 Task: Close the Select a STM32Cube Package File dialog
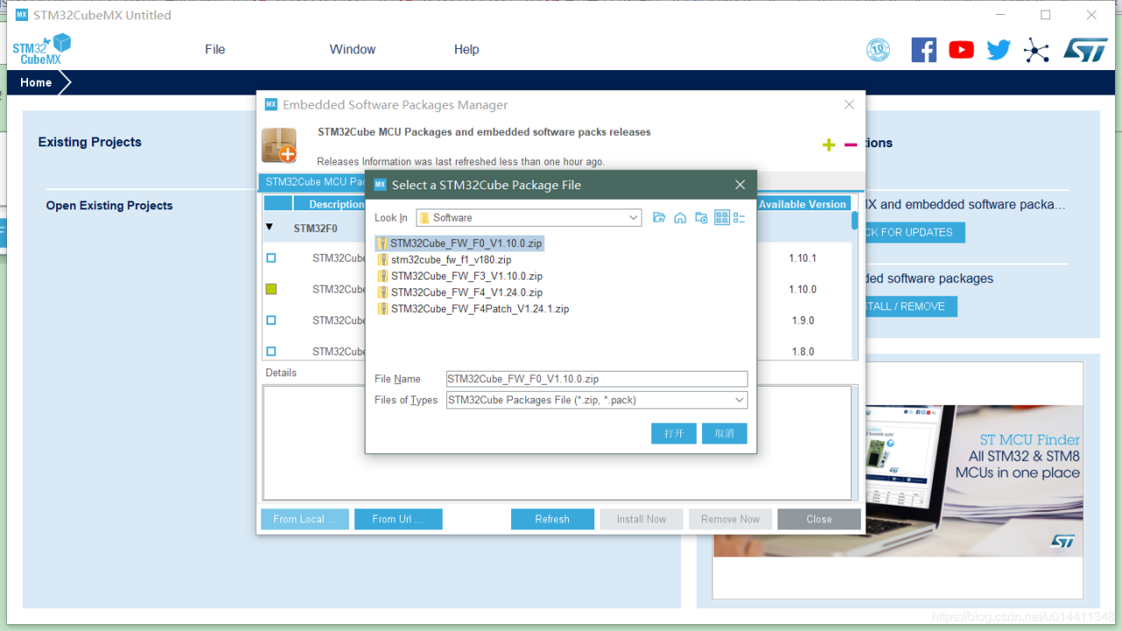tap(740, 185)
